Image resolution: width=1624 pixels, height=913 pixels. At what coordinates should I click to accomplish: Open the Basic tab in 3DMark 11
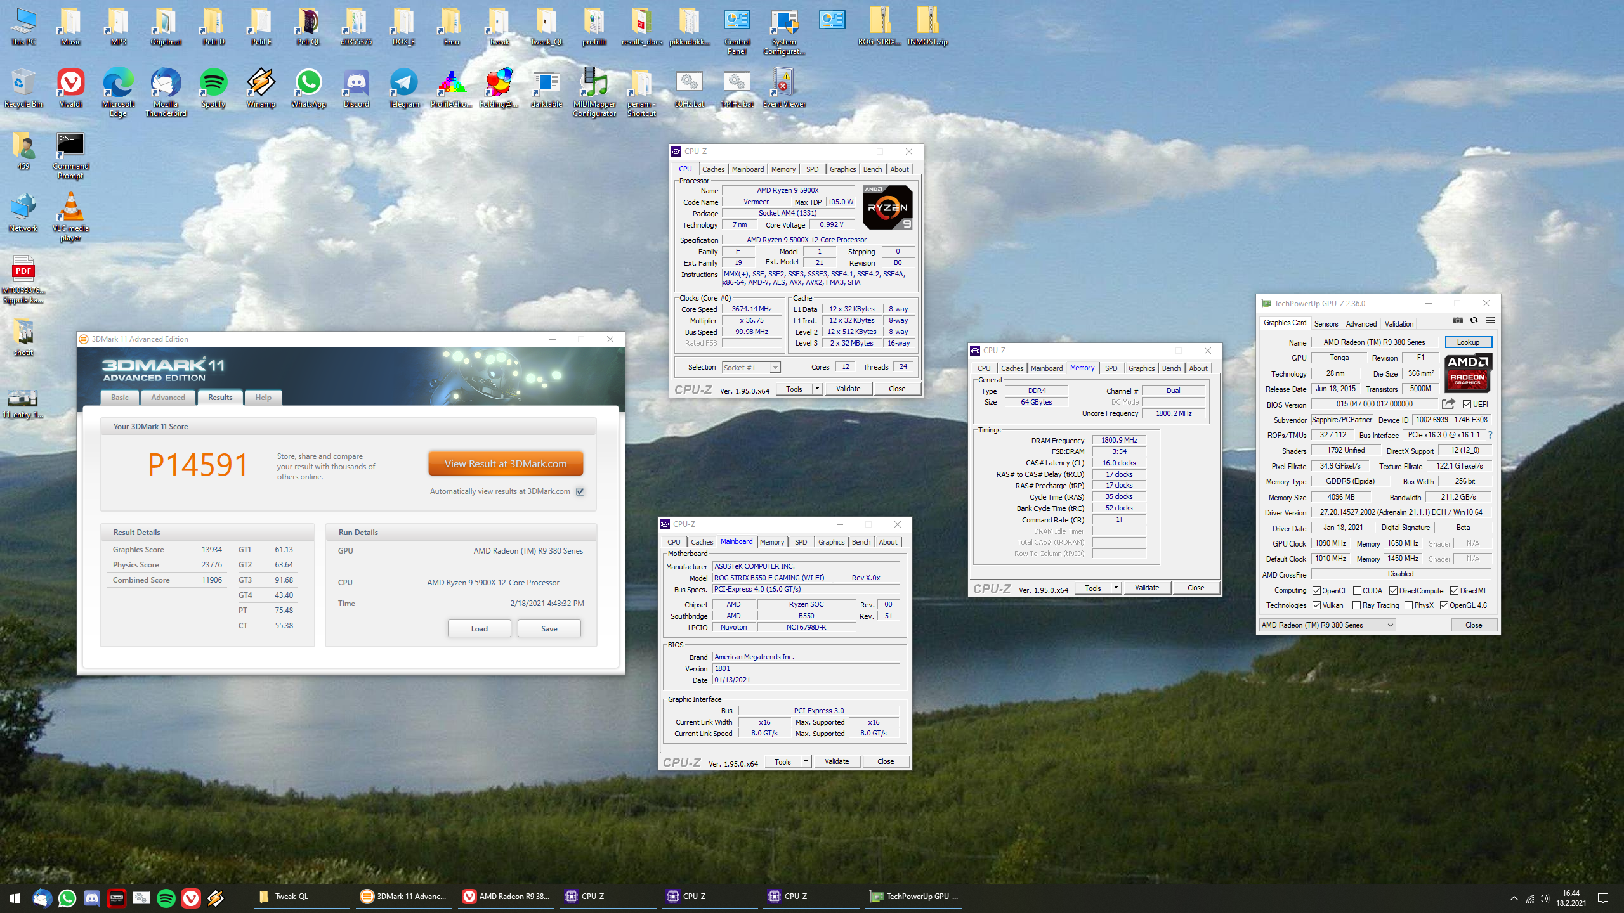(119, 398)
